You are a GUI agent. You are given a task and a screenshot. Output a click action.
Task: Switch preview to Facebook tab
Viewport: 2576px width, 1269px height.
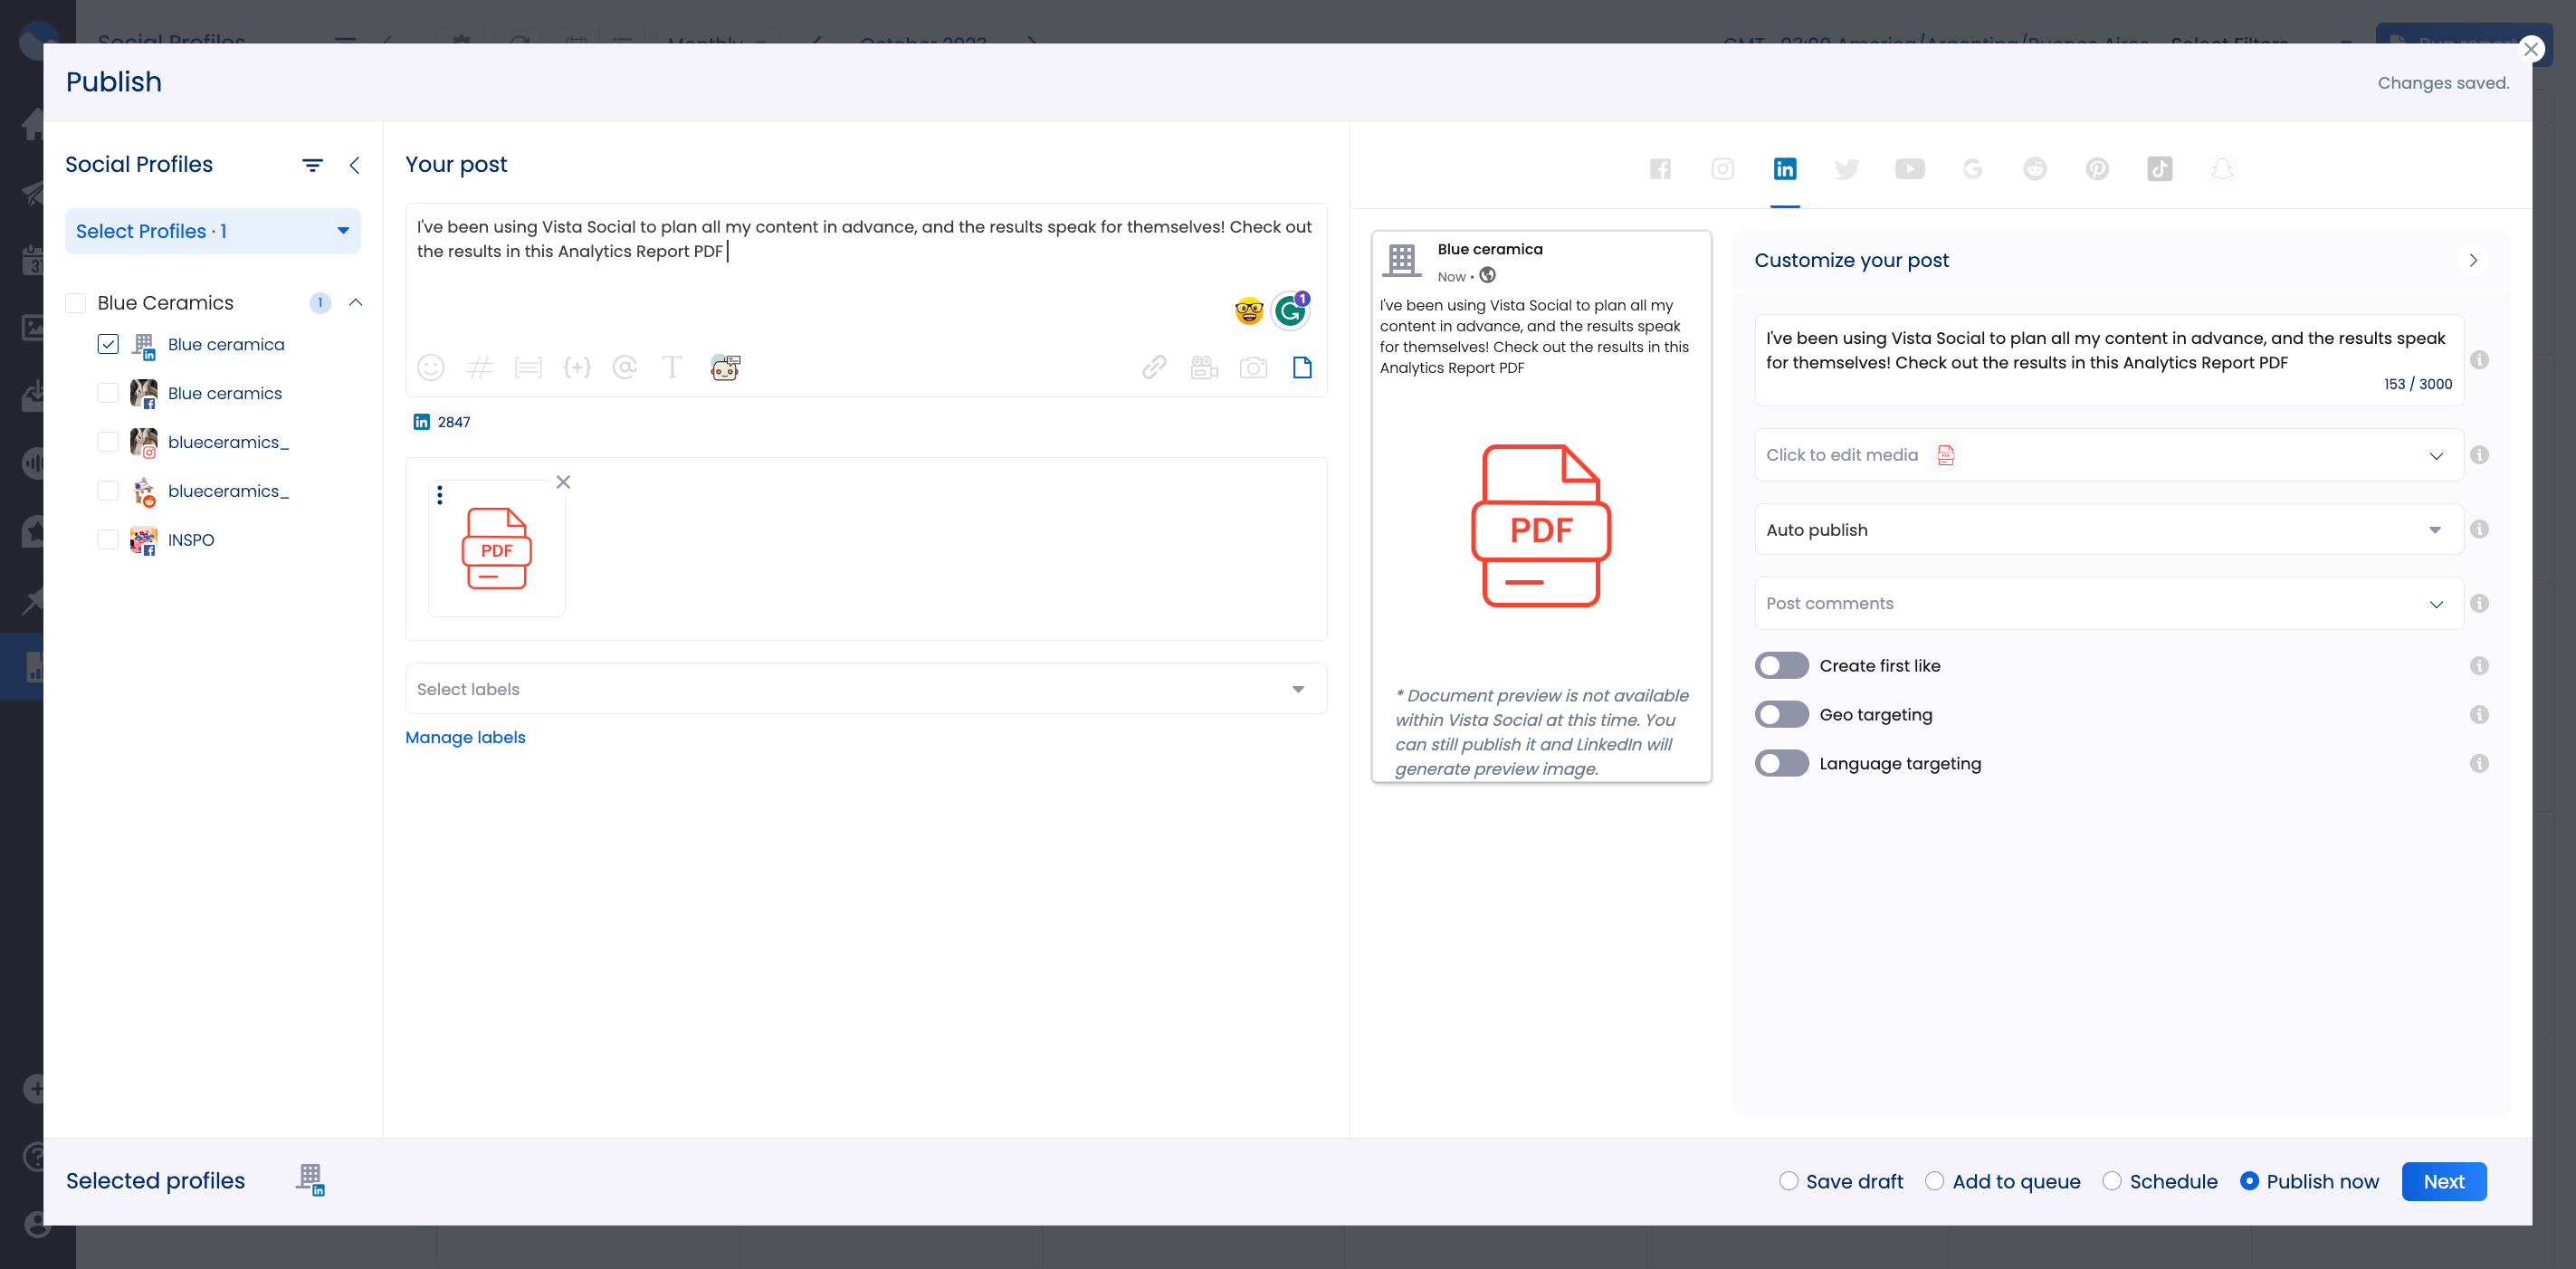[x=1660, y=169]
